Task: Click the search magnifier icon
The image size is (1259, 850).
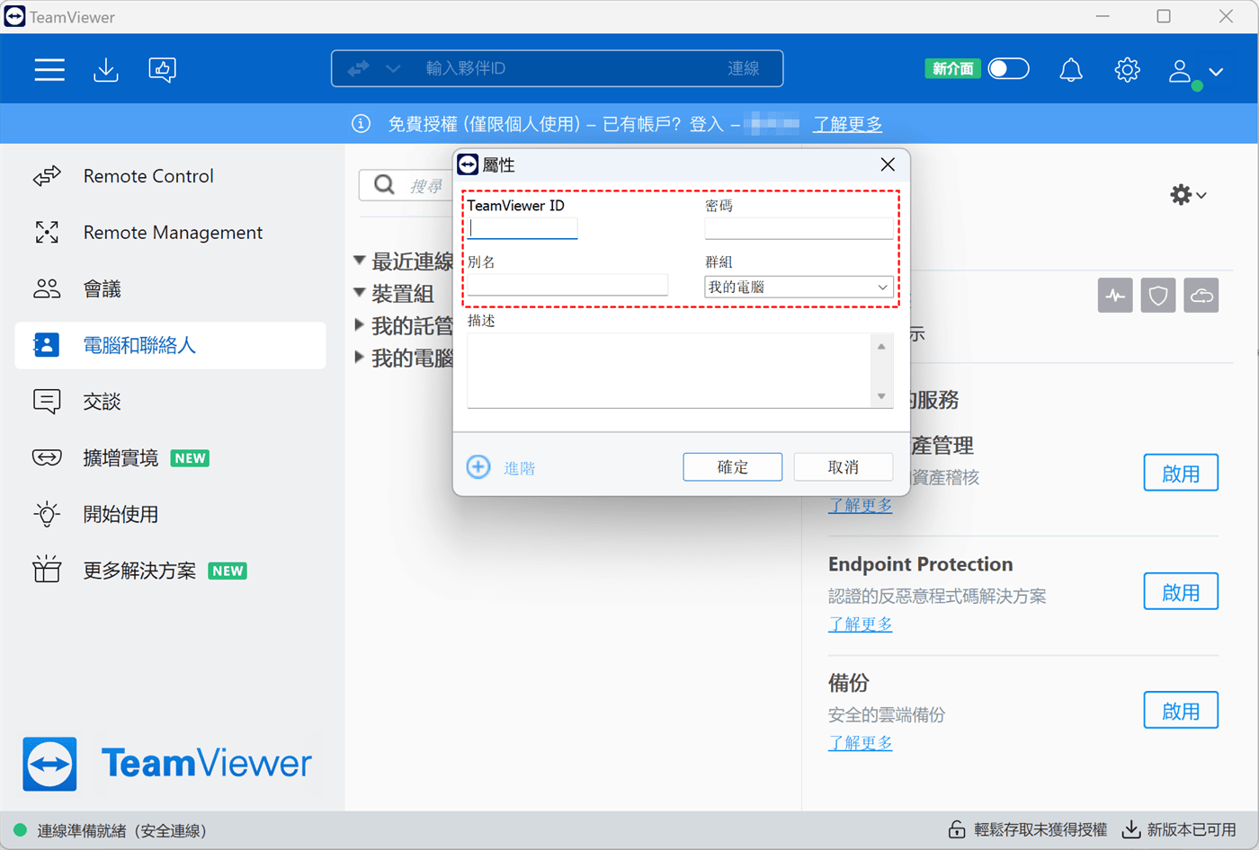Action: point(384,184)
